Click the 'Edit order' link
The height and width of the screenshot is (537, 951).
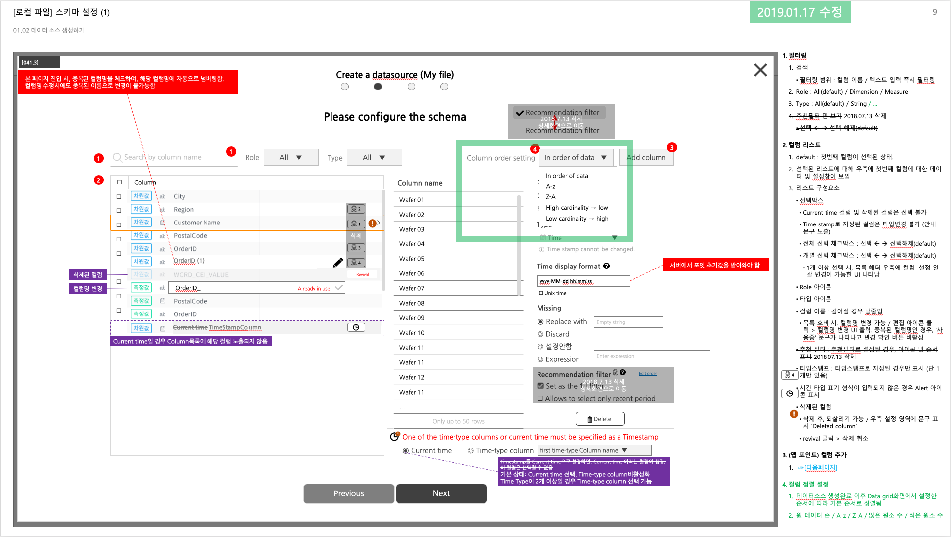[648, 374]
